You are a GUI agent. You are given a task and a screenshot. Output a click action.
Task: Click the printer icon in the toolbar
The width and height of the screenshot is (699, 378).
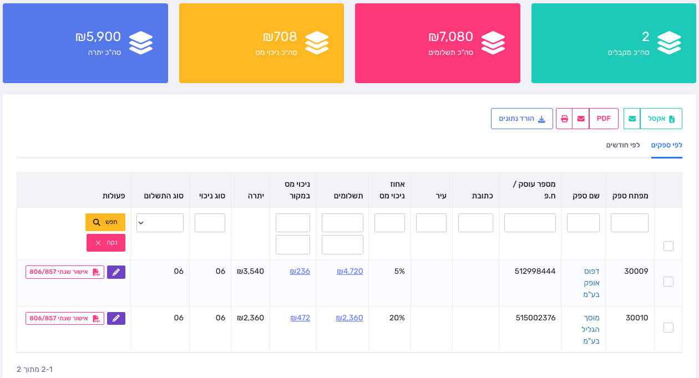coord(564,119)
